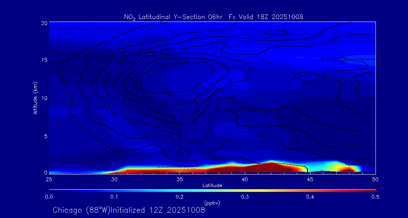Click the '(ppbv)' units label
Image resolution: width=408 pixels, height=218 pixels.
coord(212,203)
